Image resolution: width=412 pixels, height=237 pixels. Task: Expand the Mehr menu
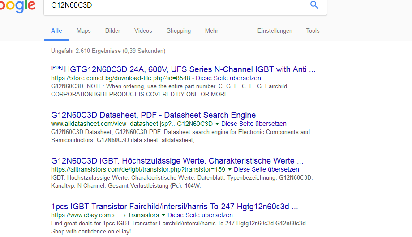pos(211,31)
